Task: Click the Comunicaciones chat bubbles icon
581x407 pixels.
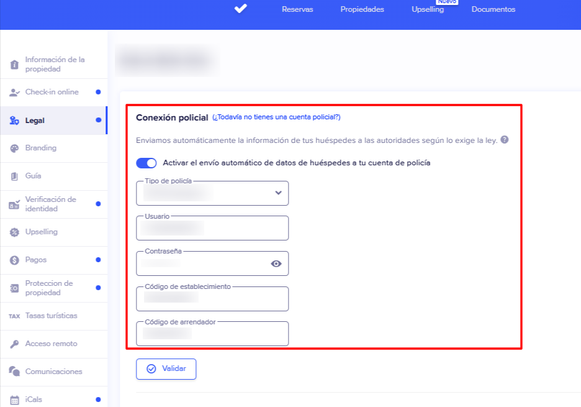Action: [14, 372]
